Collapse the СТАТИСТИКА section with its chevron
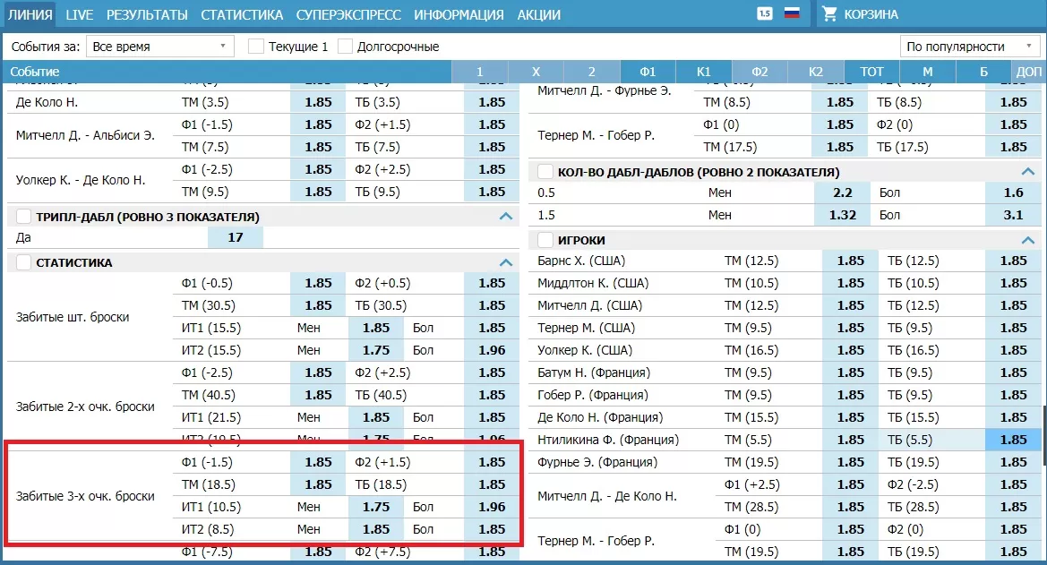This screenshot has height=565, width=1047. coord(506,262)
